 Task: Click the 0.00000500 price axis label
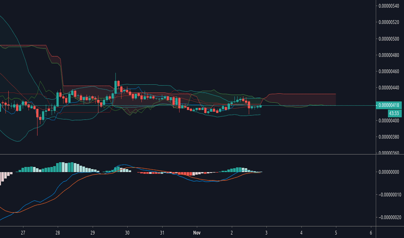click(389, 39)
